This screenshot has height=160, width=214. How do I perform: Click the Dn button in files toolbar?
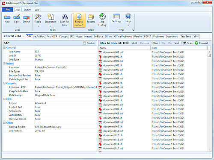click(170, 43)
